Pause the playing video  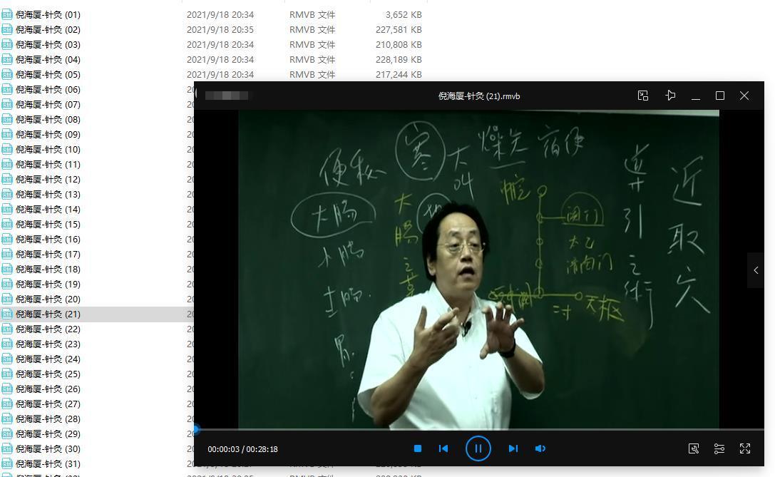tap(478, 448)
